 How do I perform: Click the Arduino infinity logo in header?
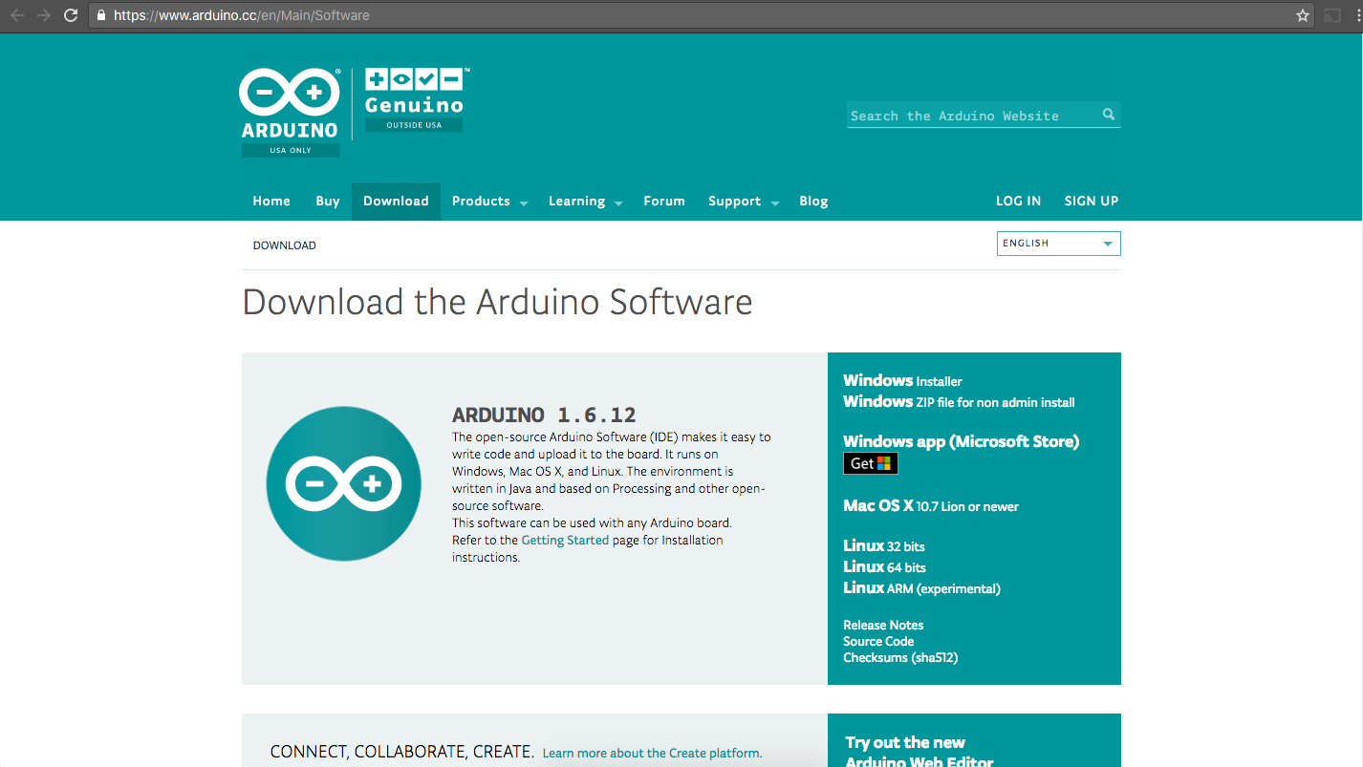coord(290,92)
